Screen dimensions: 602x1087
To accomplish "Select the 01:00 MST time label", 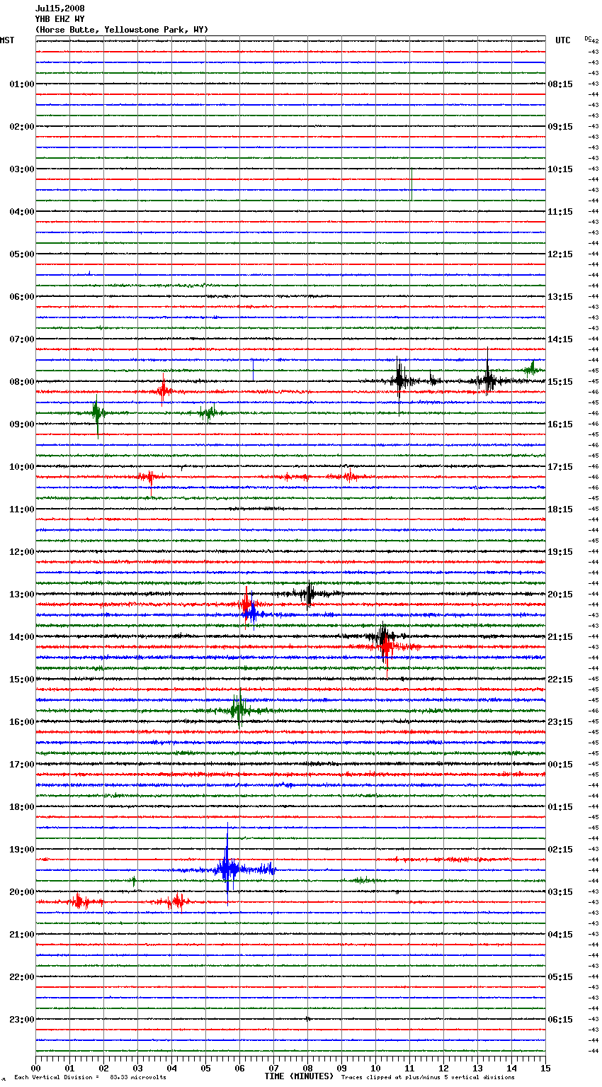I will coord(22,84).
